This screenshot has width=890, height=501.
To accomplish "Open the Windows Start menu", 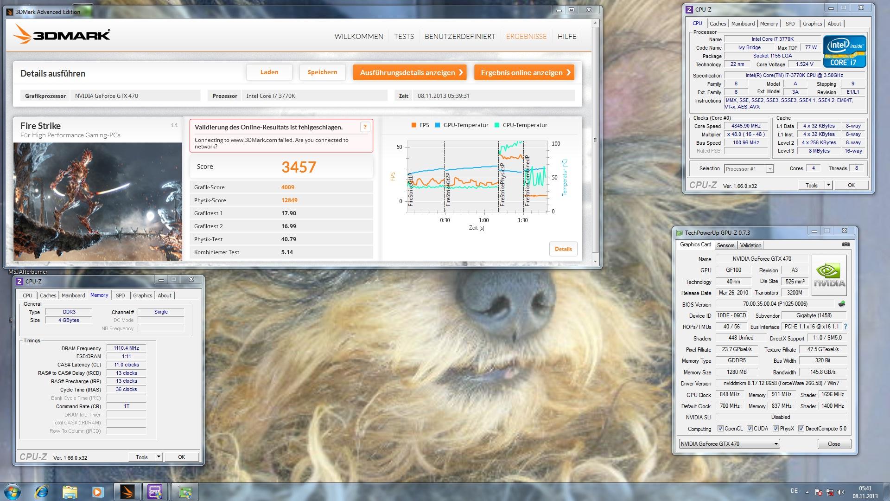I will click(x=12, y=491).
